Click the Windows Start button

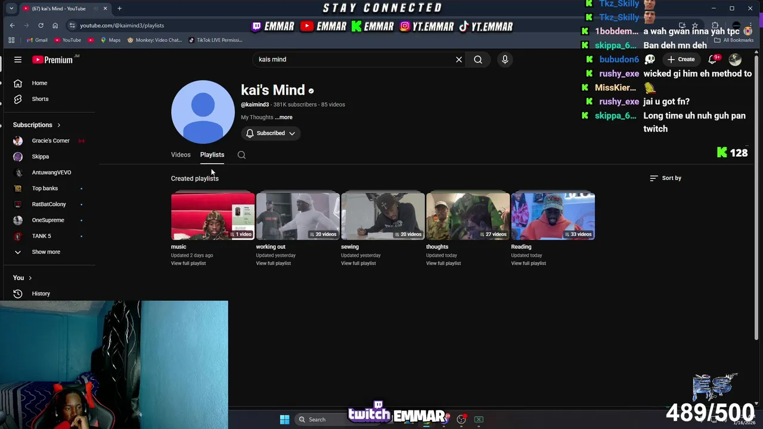284,419
